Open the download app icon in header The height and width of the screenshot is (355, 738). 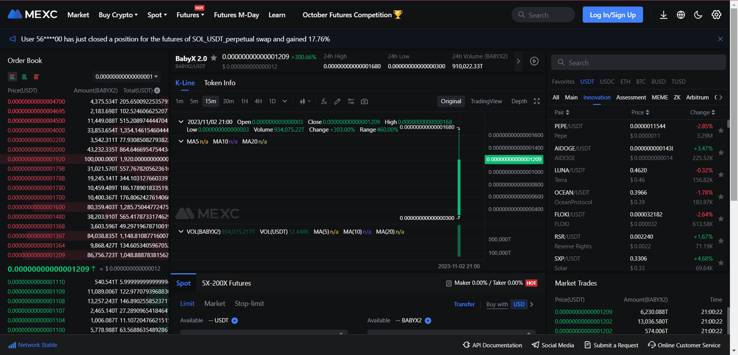[664, 15]
